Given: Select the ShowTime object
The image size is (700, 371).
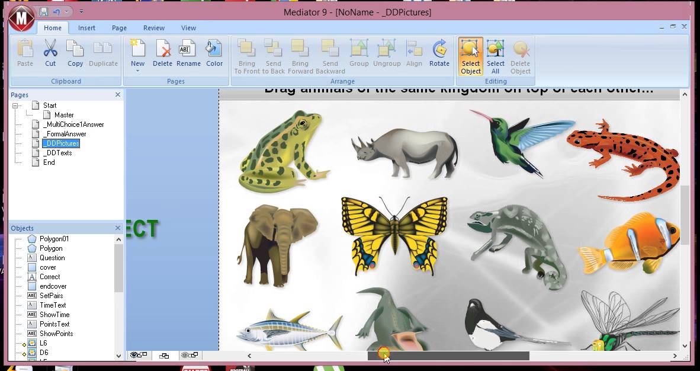Looking at the screenshot, I should tap(54, 315).
